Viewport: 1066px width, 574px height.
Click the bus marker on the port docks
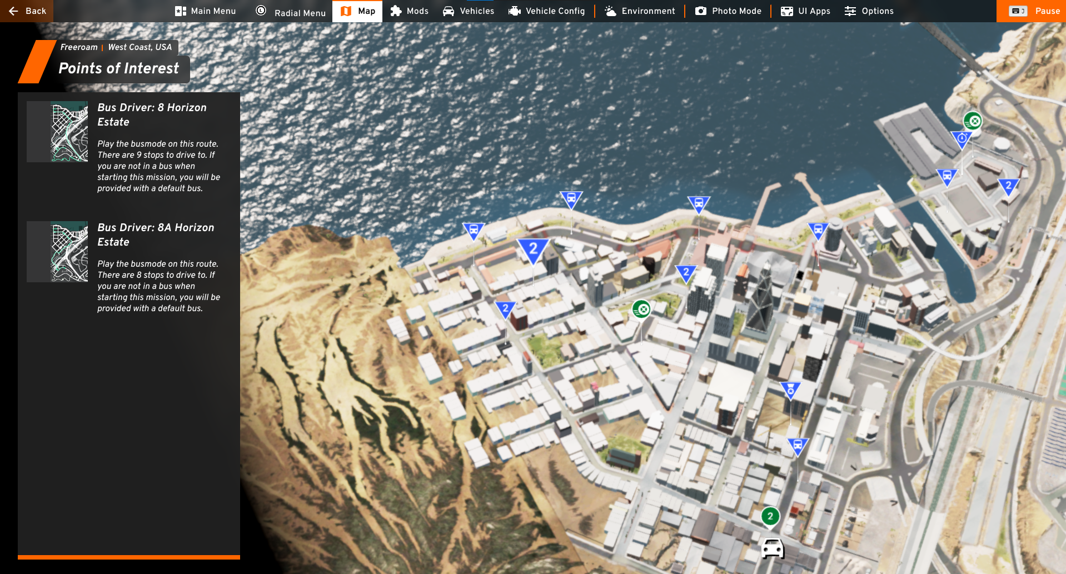[x=947, y=177]
